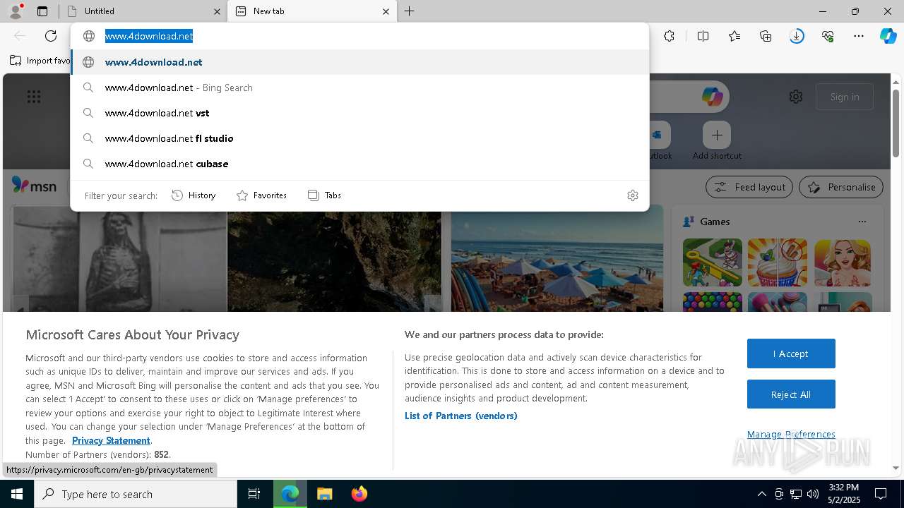Open Task View on the taskbar

254,494
